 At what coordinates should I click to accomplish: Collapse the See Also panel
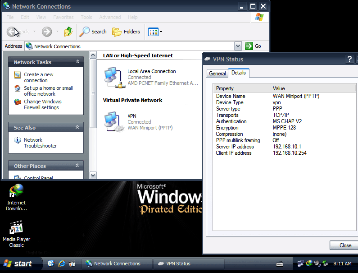(x=77, y=127)
